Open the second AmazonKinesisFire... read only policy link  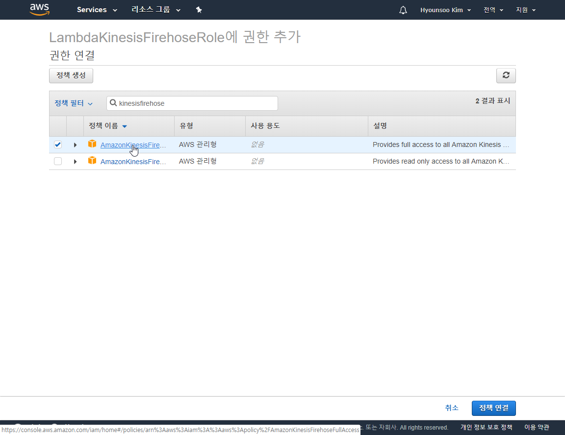click(x=133, y=162)
